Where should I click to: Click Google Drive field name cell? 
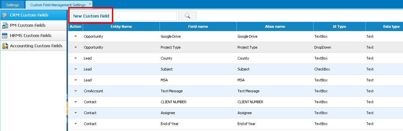tap(198, 36)
